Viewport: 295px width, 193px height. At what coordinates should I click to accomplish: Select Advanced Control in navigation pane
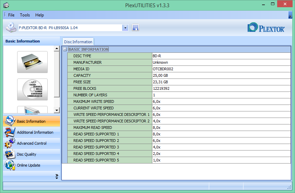tap(32, 143)
